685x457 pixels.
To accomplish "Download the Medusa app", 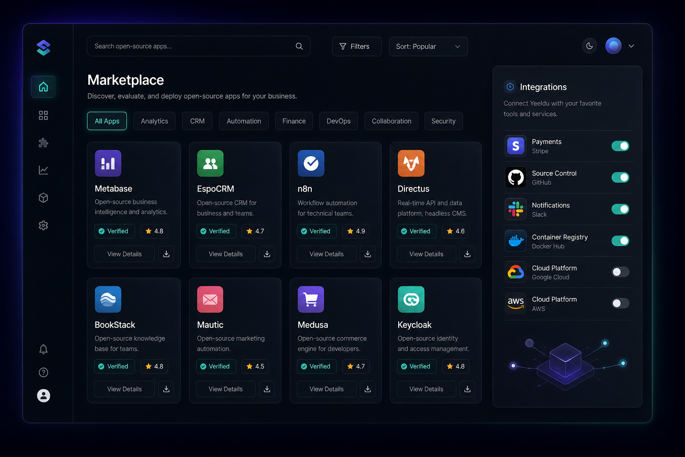I will [368, 389].
